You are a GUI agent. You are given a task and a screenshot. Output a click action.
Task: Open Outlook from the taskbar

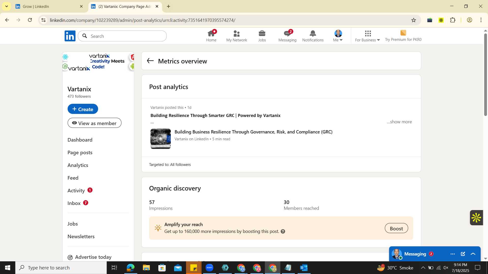click(x=304, y=268)
